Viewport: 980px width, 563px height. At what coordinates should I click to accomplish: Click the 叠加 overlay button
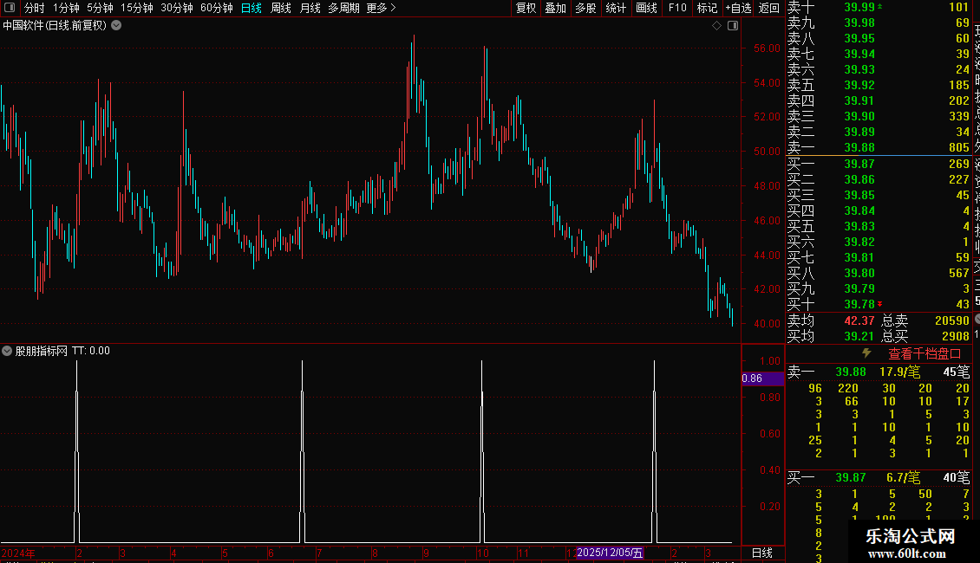pyautogui.click(x=555, y=8)
